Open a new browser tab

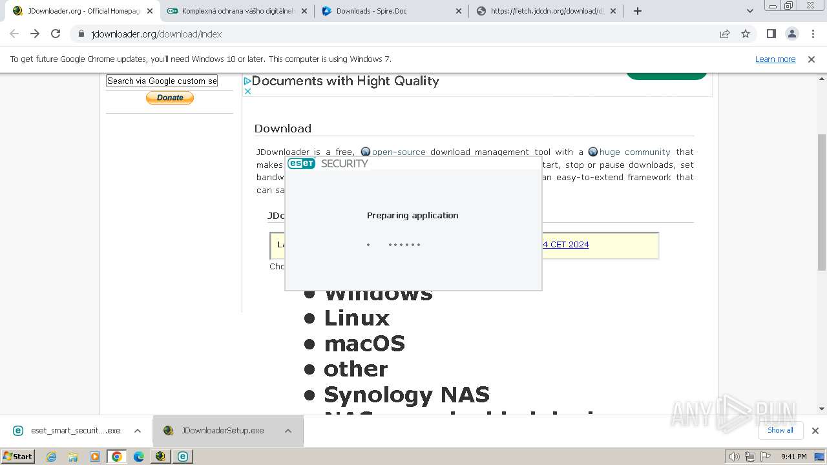coord(638,11)
